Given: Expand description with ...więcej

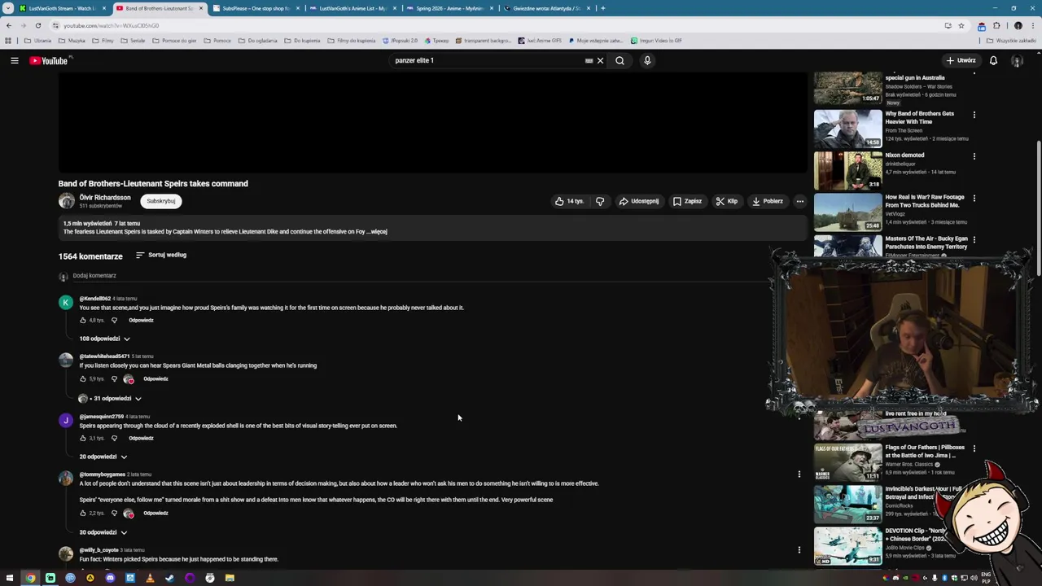Looking at the screenshot, I should point(378,232).
